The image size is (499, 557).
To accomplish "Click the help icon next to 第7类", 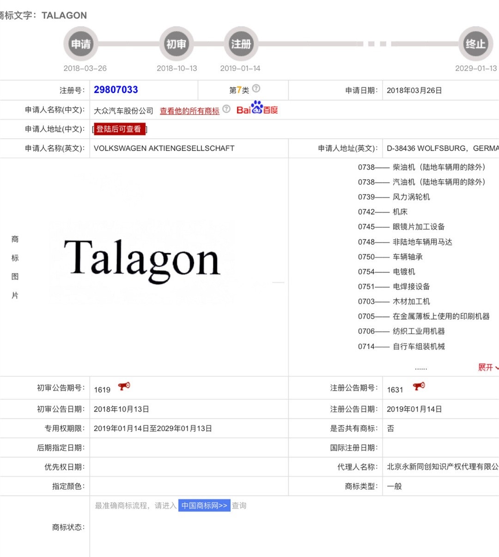I will pos(256,88).
